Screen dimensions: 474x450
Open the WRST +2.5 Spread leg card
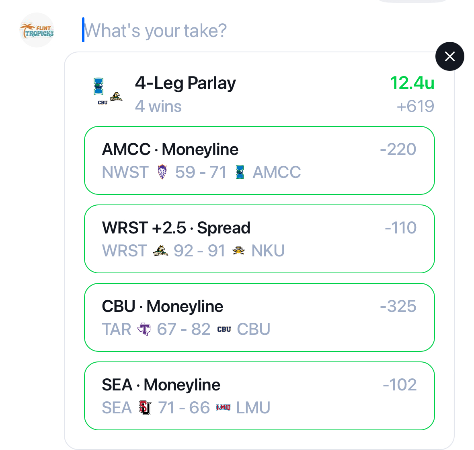(x=259, y=239)
